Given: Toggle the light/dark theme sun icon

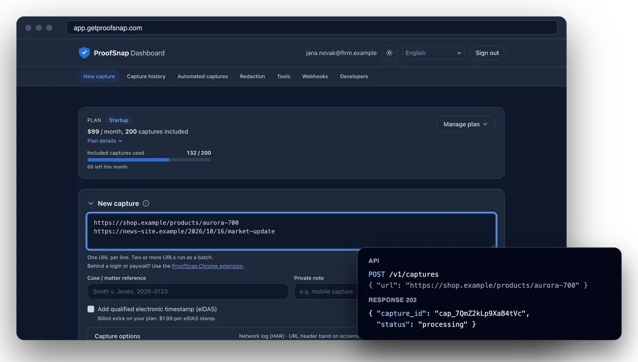Looking at the screenshot, I should [389, 53].
